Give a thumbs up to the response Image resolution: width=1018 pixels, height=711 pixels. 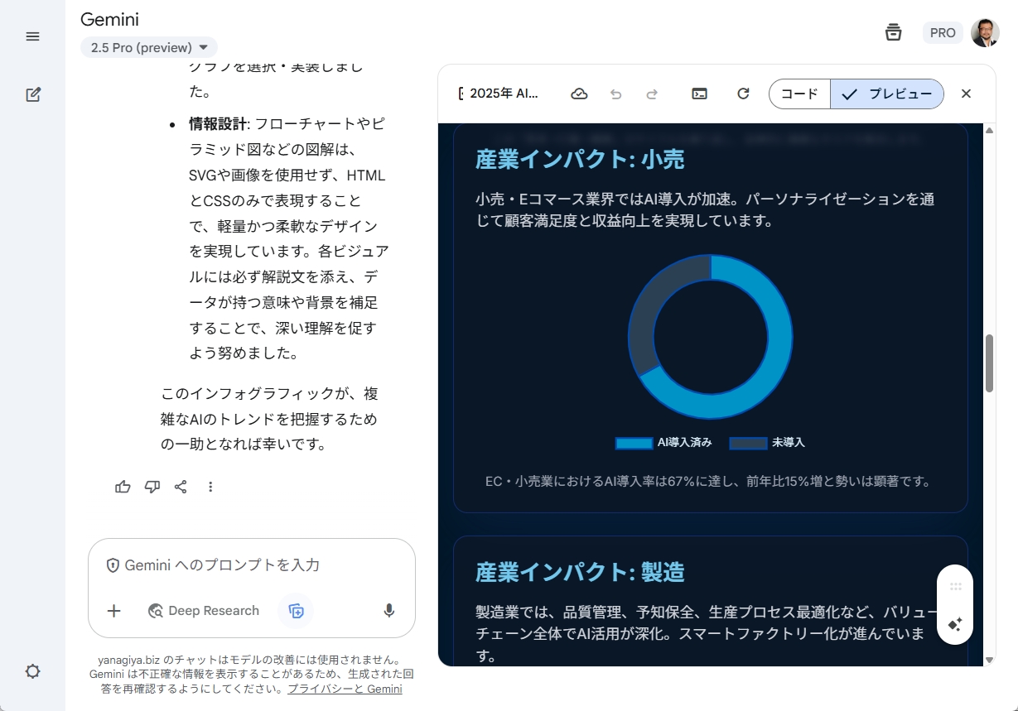click(123, 487)
